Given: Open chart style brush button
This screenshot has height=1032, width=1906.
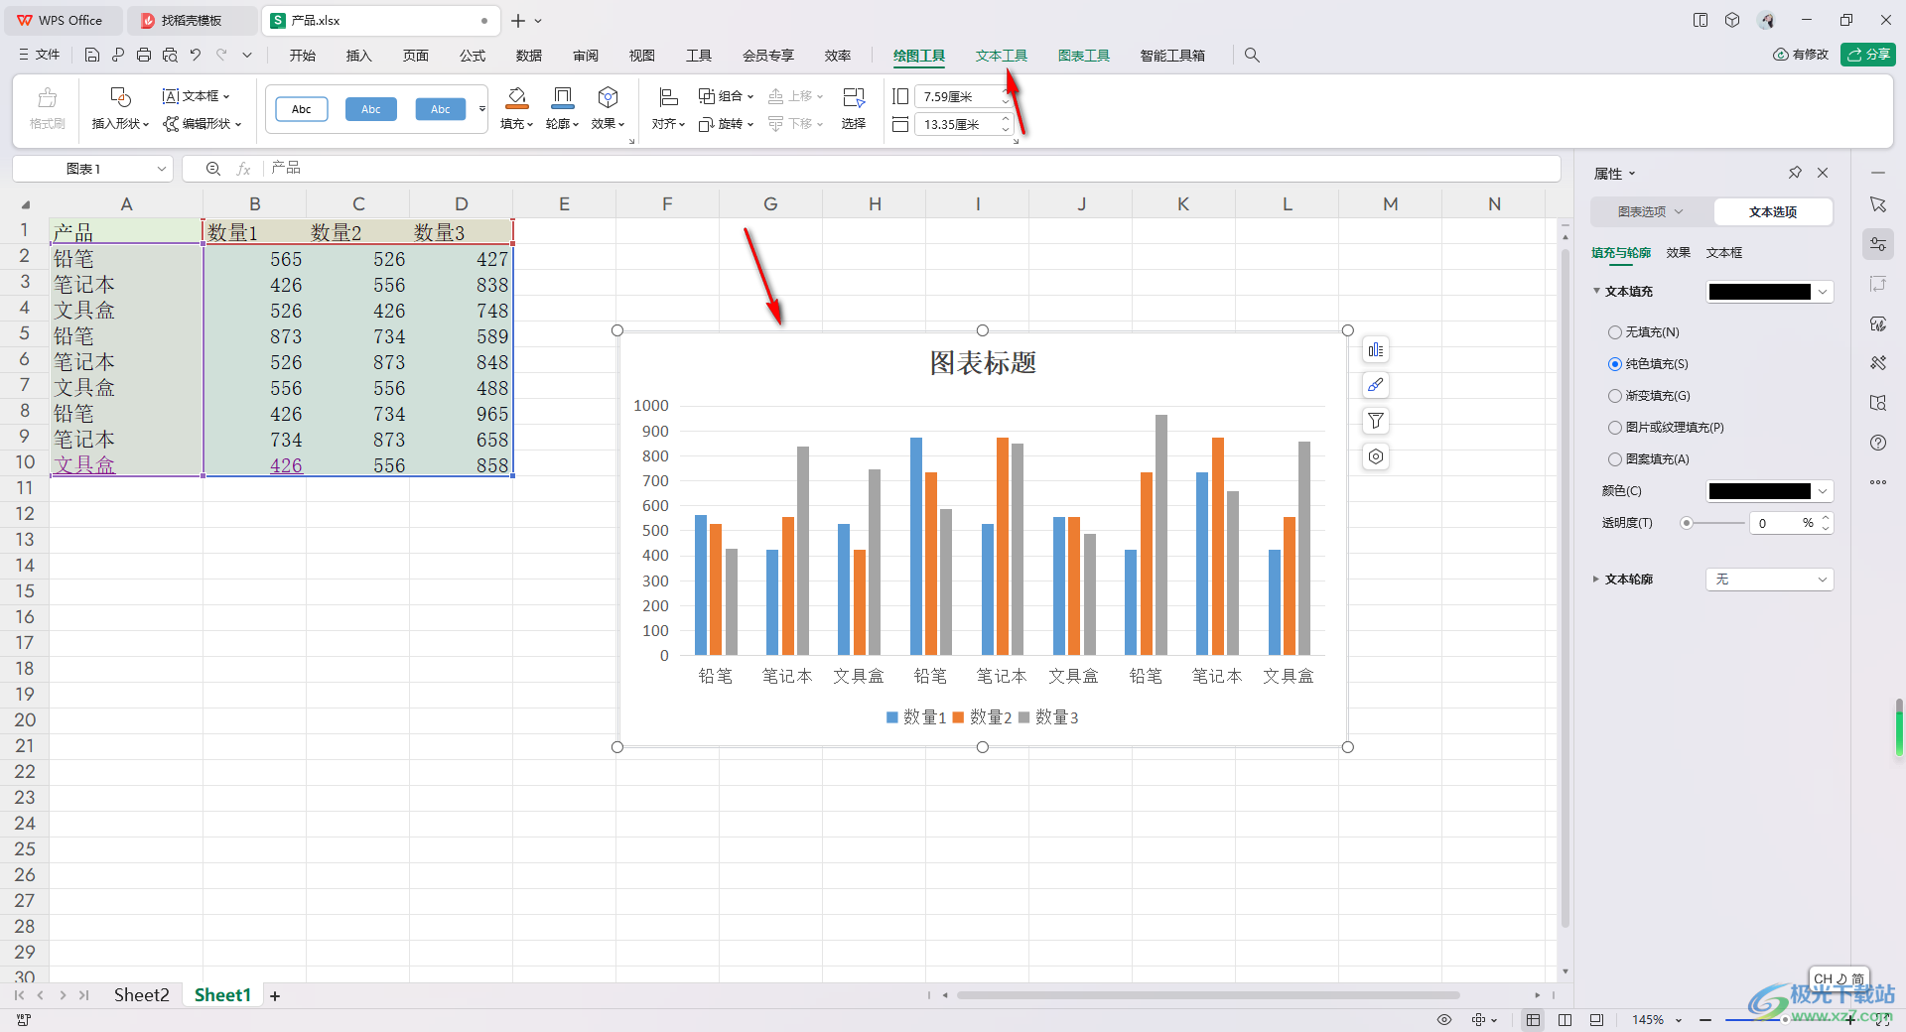Looking at the screenshot, I should tap(1376, 385).
